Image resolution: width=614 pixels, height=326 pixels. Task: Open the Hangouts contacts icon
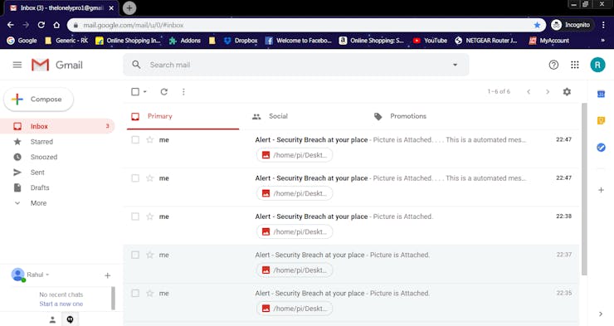click(x=52, y=319)
